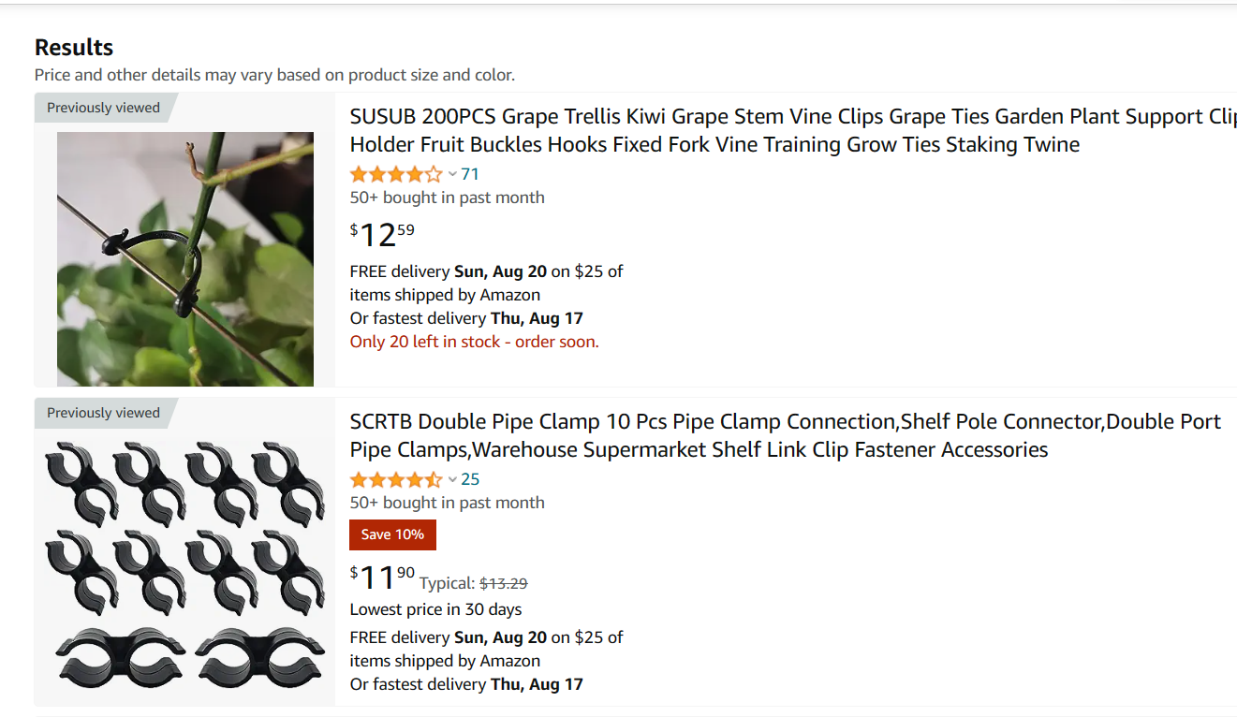Open the 71 reviews link

tap(470, 174)
